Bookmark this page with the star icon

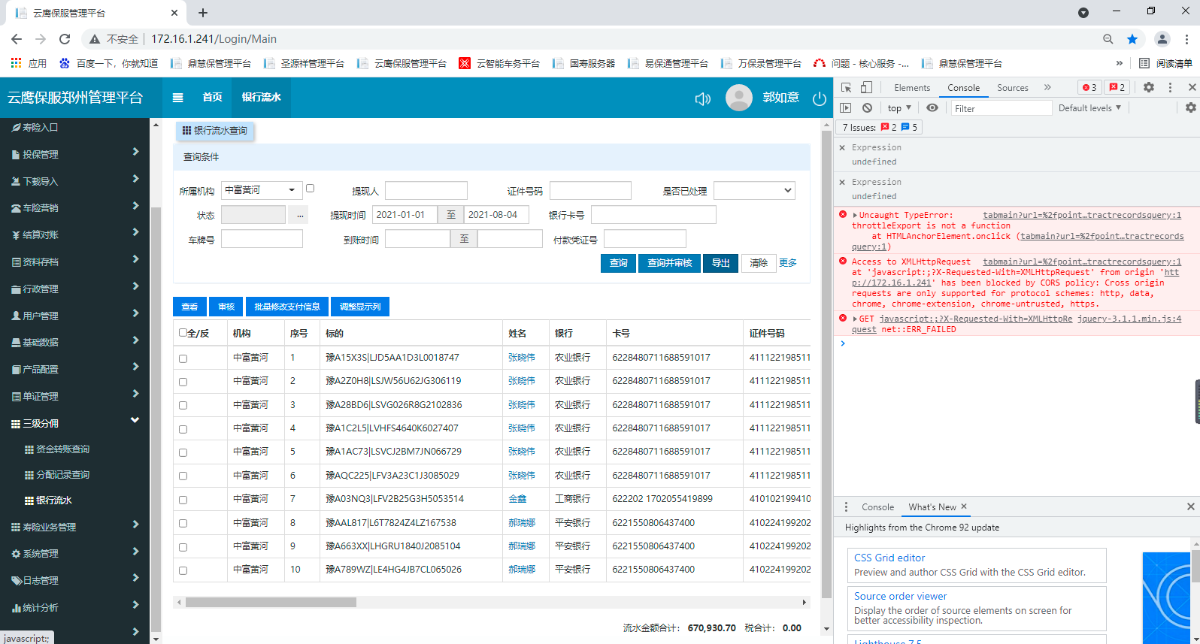[1132, 39]
